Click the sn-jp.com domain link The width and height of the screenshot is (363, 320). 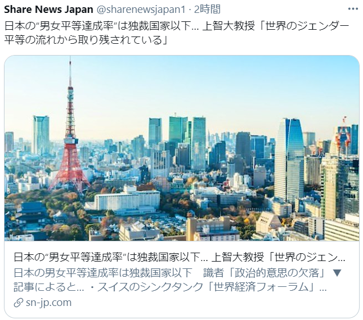(48, 303)
